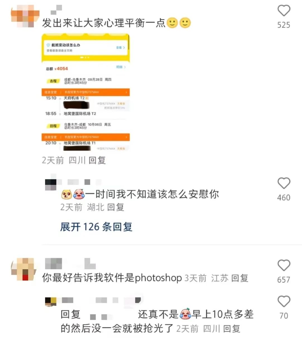Open the photoshop commenter's avatar
The image size is (302, 338).
(x=23, y=269)
